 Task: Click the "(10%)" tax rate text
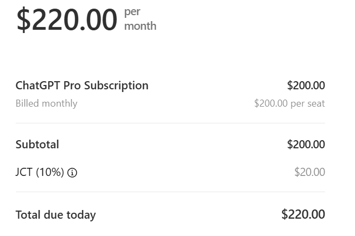click(50, 173)
